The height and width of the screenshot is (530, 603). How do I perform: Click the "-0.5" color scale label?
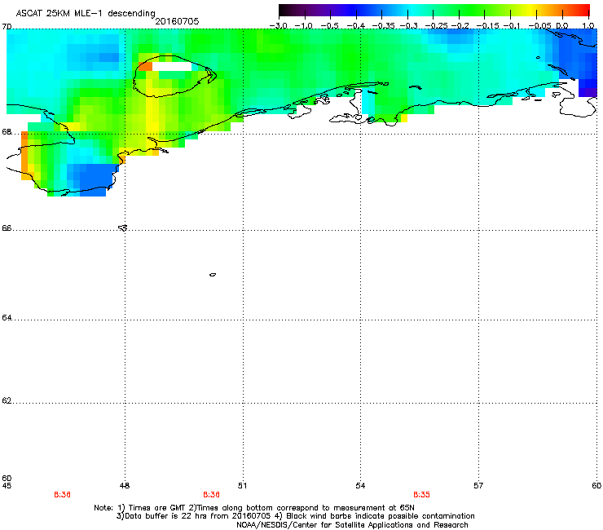(x=329, y=26)
